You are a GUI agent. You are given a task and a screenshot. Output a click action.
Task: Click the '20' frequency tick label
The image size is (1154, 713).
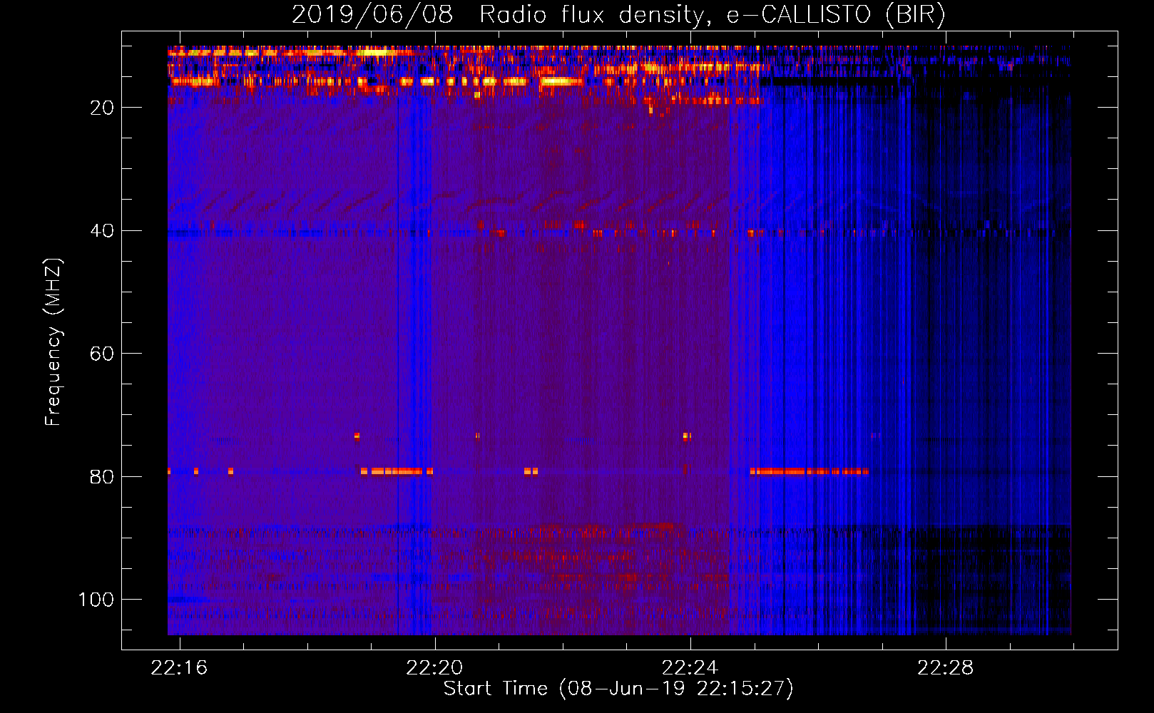click(x=102, y=108)
